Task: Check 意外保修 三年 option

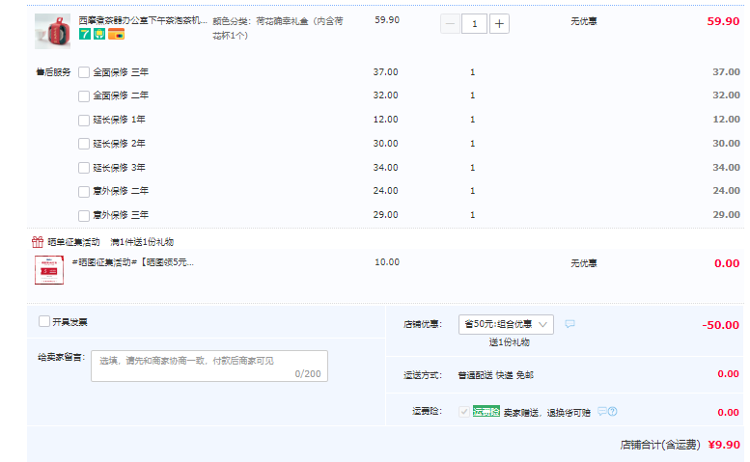Action: 84,215
